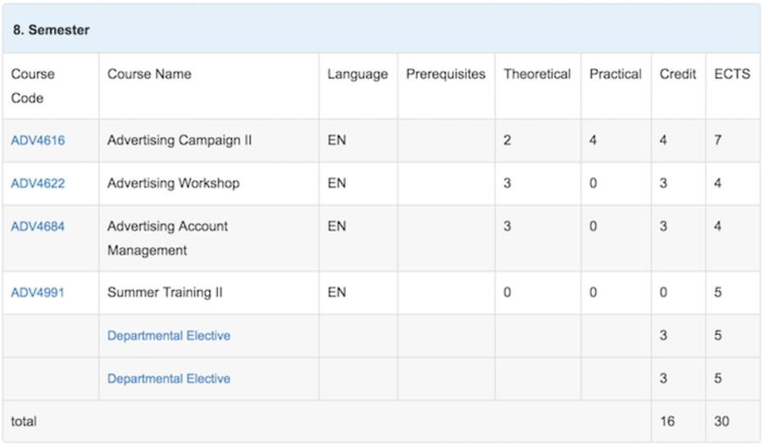Click the Advertising Campaign II course name

pyautogui.click(x=180, y=140)
